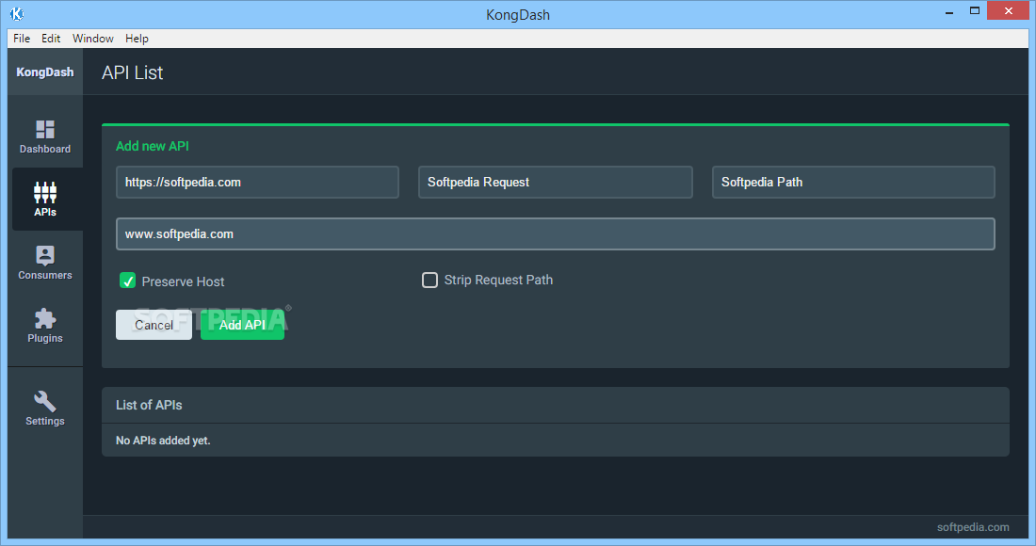Image resolution: width=1036 pixels, height=546 pixels.
Task: Click the 'List of APIs' header
Action: coord(150,405)
